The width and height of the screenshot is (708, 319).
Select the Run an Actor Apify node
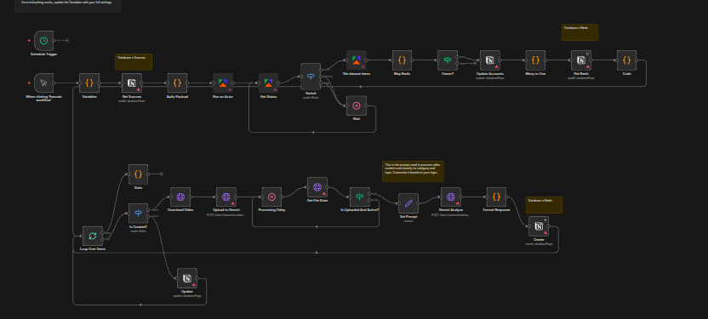click(x=223, y=83)
